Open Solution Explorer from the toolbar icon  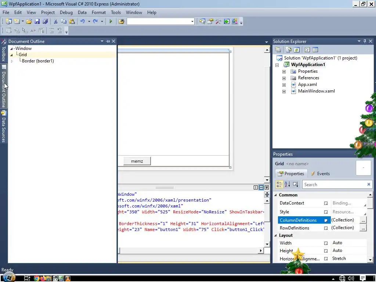pos(202,22)
